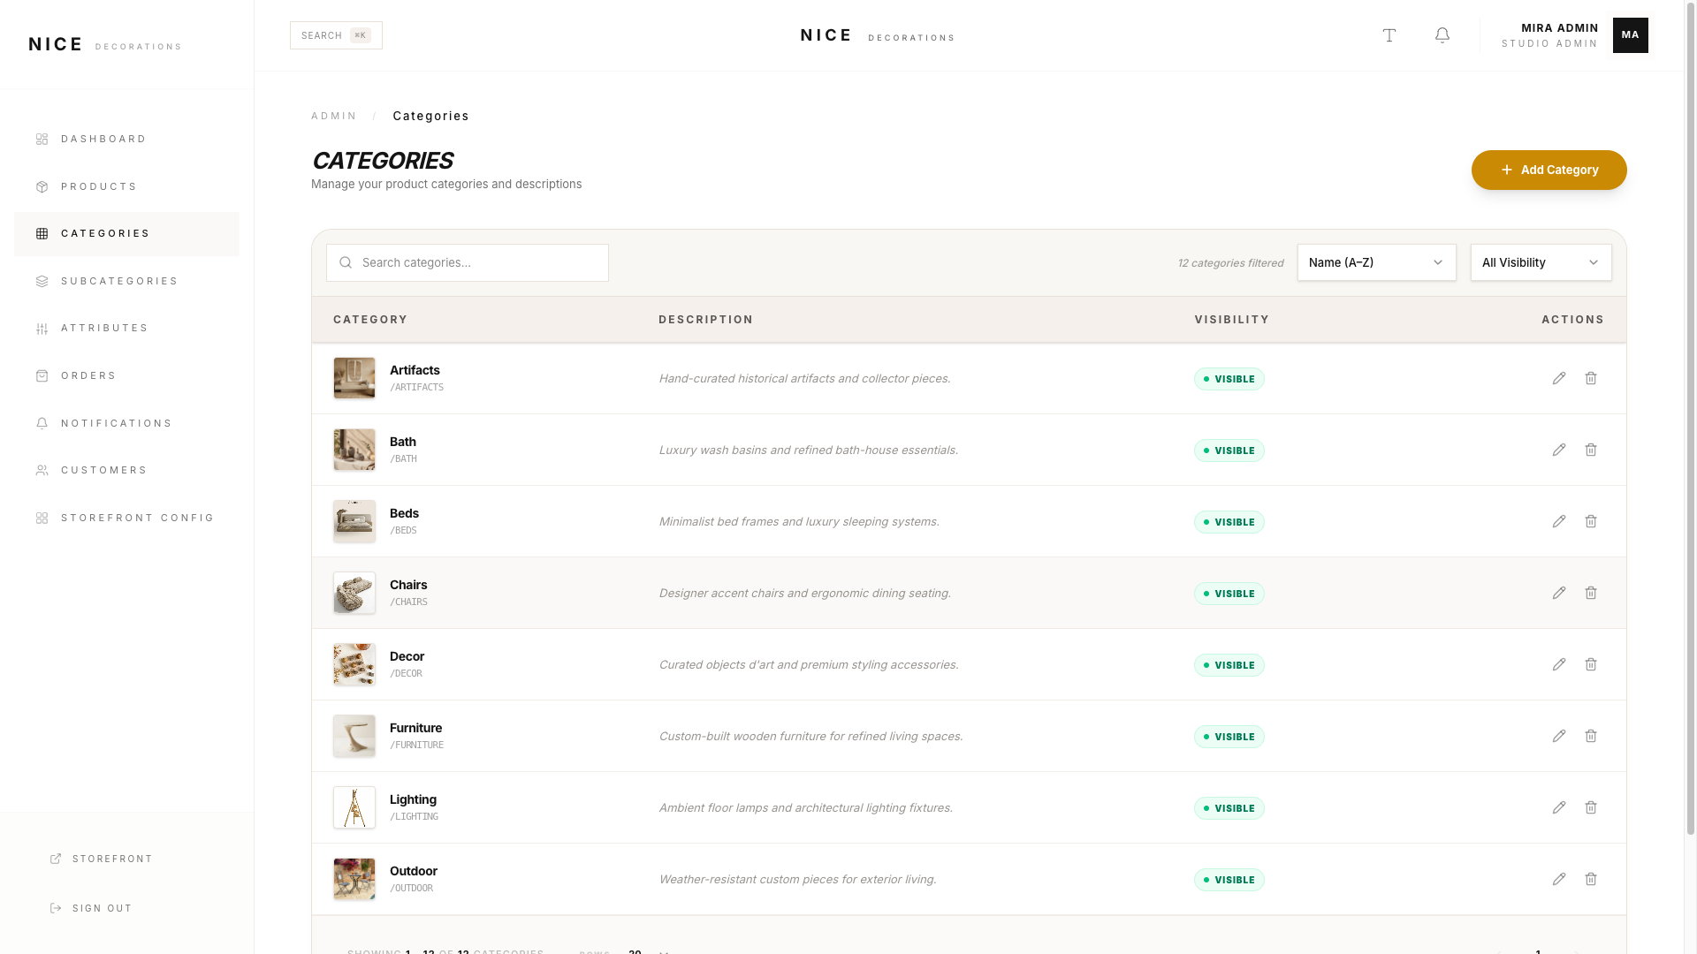This screenshot has height=954, width=1697.
Task: Toggle the Beds VISIBLE badge
Action: point(1229,522)
